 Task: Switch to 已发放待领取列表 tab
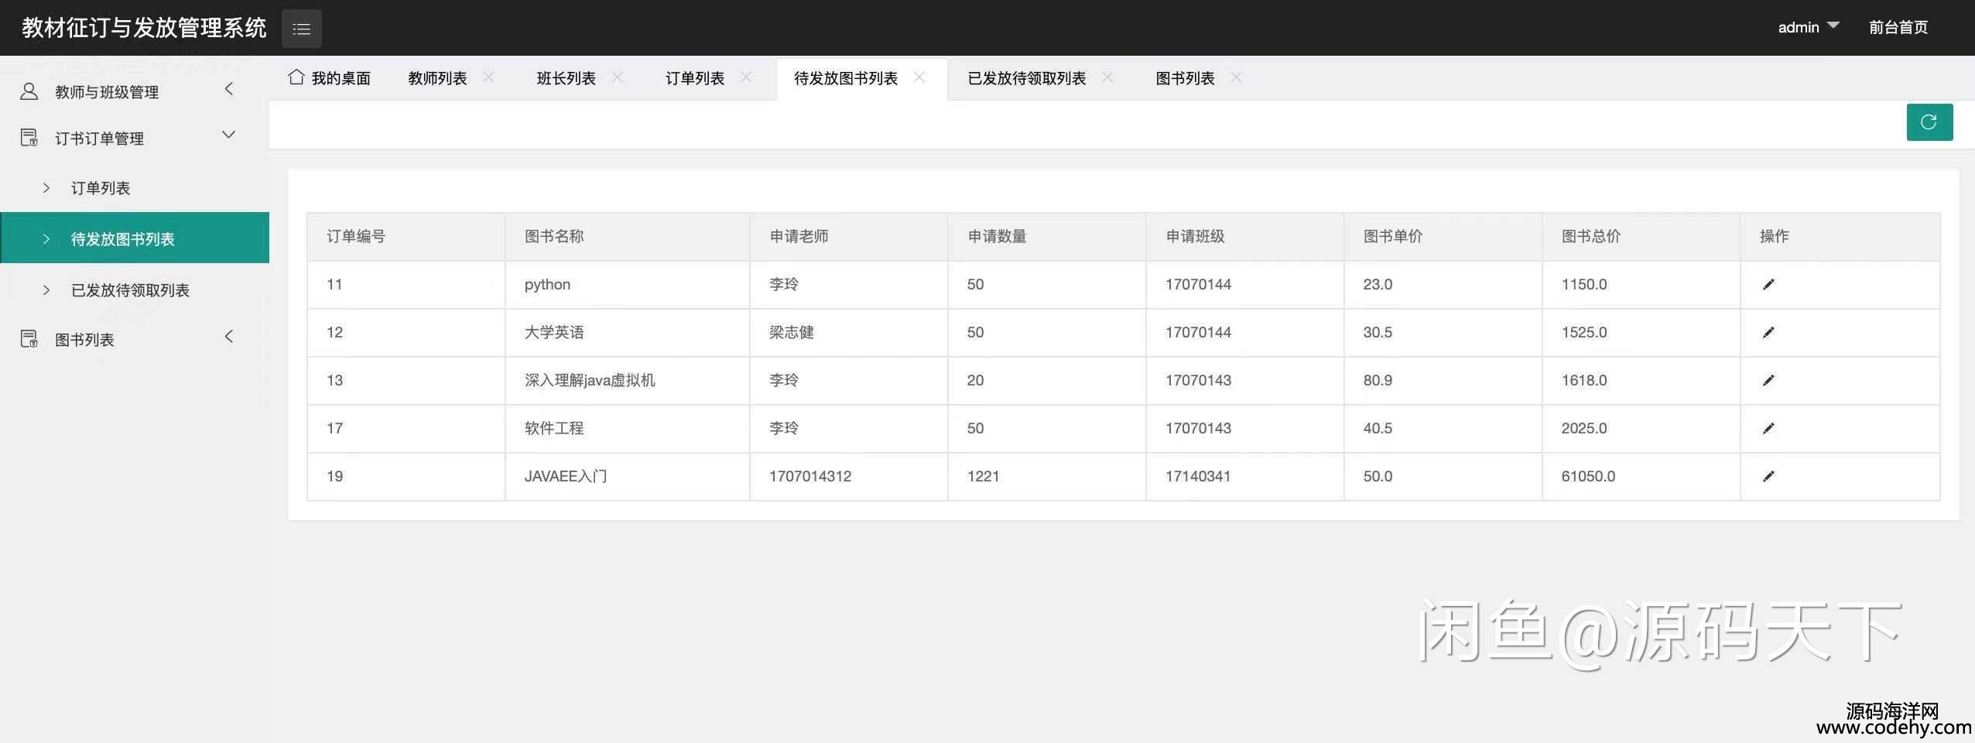1026,78
